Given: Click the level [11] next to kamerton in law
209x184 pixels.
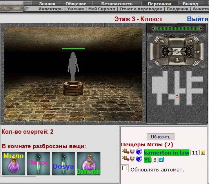Looking at the screenshot, I should 195,153.
